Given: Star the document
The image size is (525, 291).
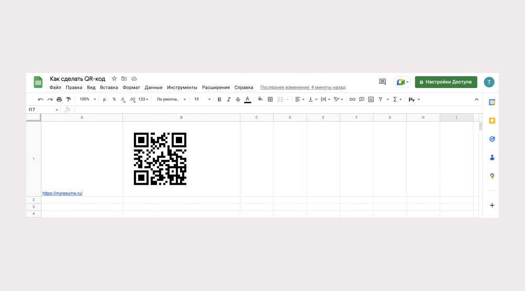Looking at the screenshot, I should click(114, 79).
